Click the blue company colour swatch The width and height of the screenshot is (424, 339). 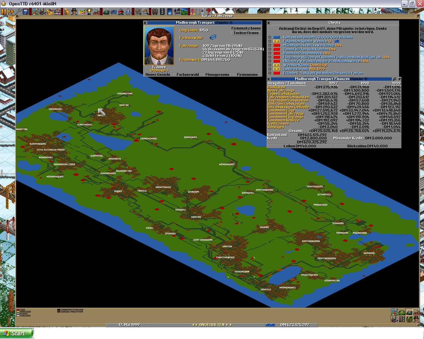(x=213, y=38)
